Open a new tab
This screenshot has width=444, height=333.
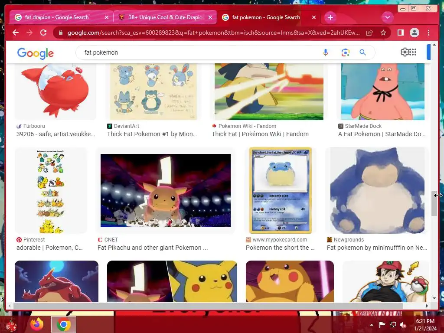(330, 17)
